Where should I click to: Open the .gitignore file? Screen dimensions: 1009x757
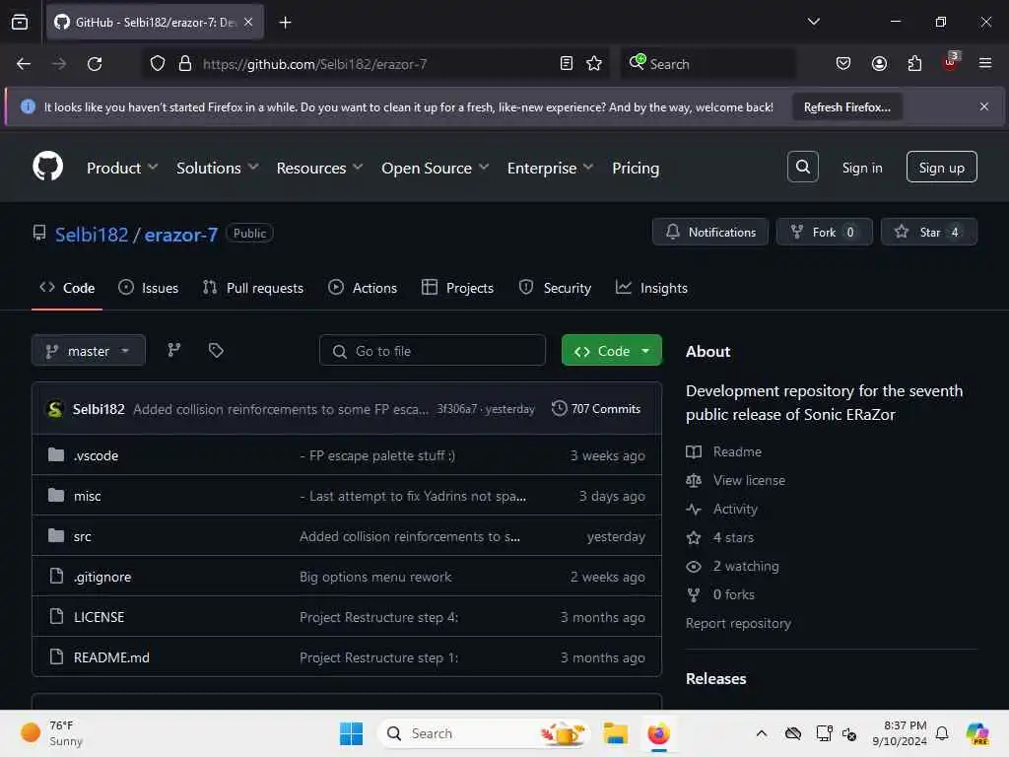(x=102, y=577)
